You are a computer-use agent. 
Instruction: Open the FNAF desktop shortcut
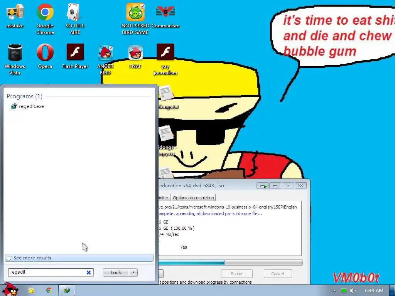click(135, 57)
